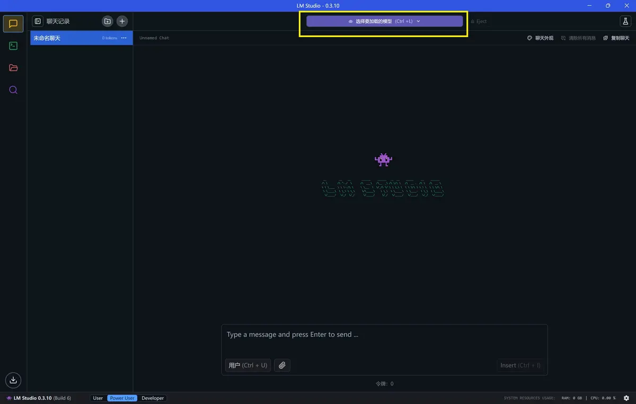Image resolution: width=636 pixels, height=404 pixels.
Task: Collapse the chat history sidebar panel
Action: [x=38, y=21]
